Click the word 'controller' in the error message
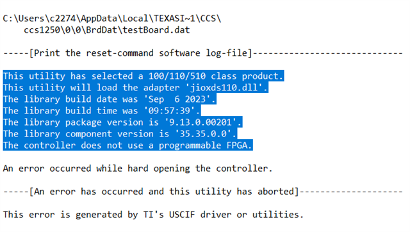 [242, 168]
